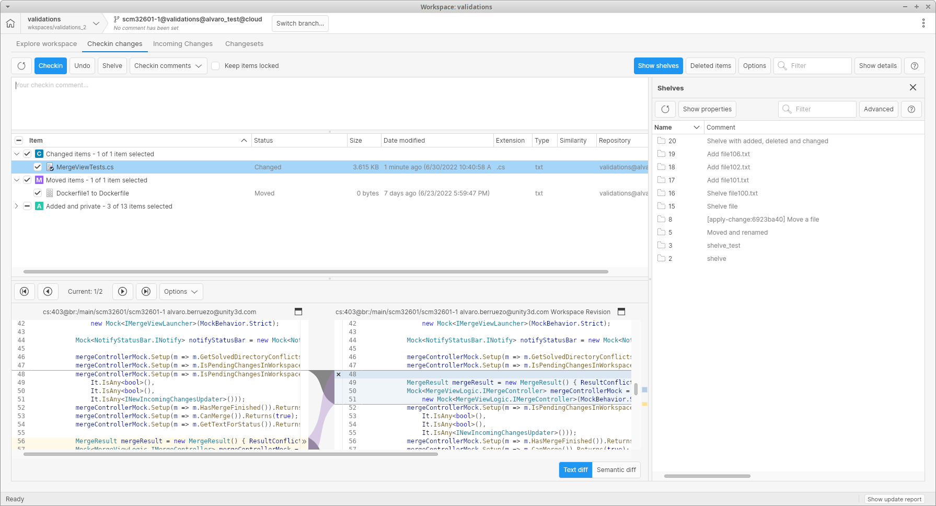This screenshot has height=506, width=936.
Task: Click the horizontal scrollbar below the item list
Action: (314, 271)
